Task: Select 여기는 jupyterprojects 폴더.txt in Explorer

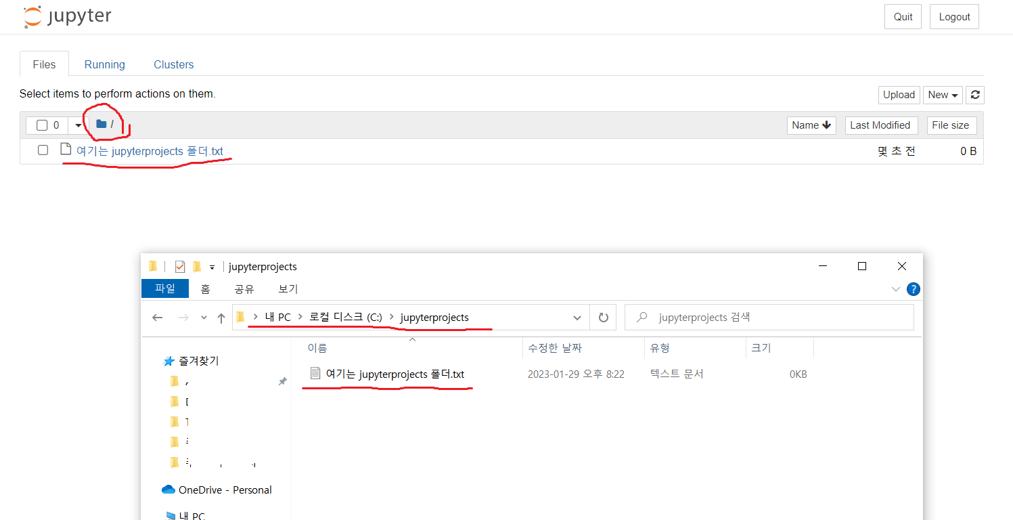Action: tap(395, 374)
